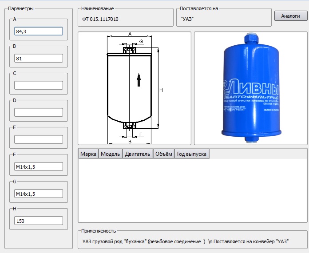Select the Двигатель column header
Viewport: 309px width, 253px height.
[x=137, y=154]
